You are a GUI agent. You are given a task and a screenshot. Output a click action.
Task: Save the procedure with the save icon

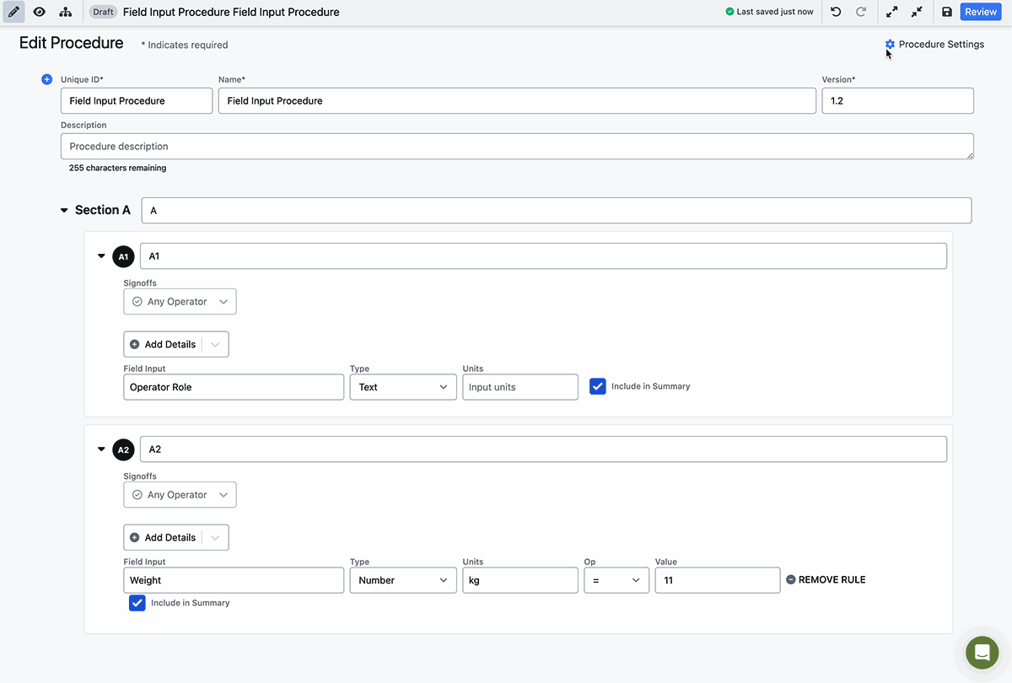(945, 12)
